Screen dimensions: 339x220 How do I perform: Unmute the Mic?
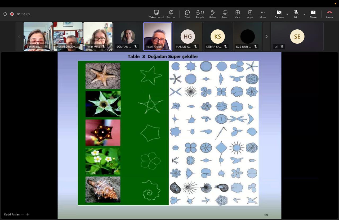296,14
